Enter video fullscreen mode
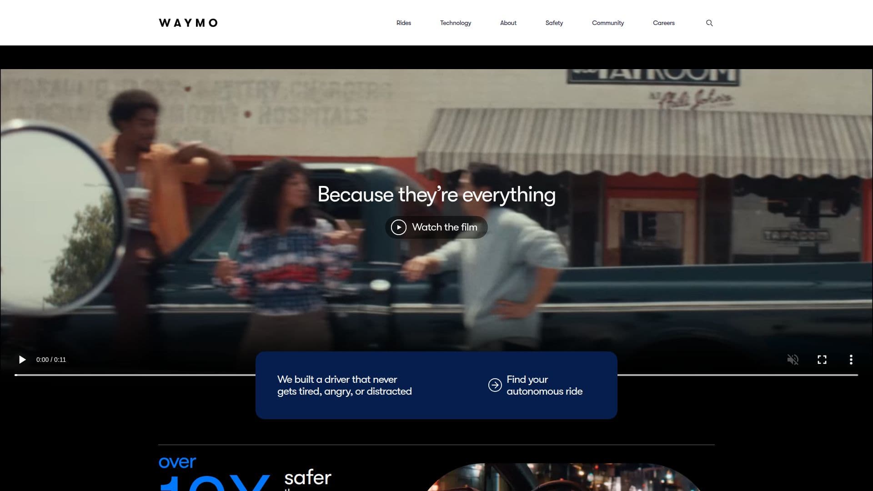This screenshot has height=491, width=873. click(x=822, y=360)
